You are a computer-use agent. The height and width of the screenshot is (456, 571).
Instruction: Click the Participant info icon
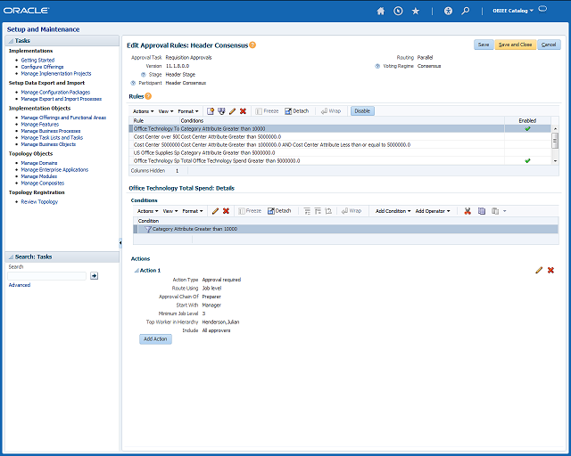click(x=133, y=83)
